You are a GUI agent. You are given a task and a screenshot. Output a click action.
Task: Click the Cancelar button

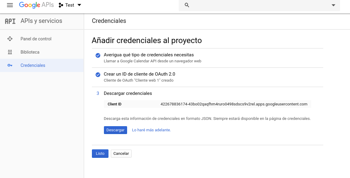(121, 154)
